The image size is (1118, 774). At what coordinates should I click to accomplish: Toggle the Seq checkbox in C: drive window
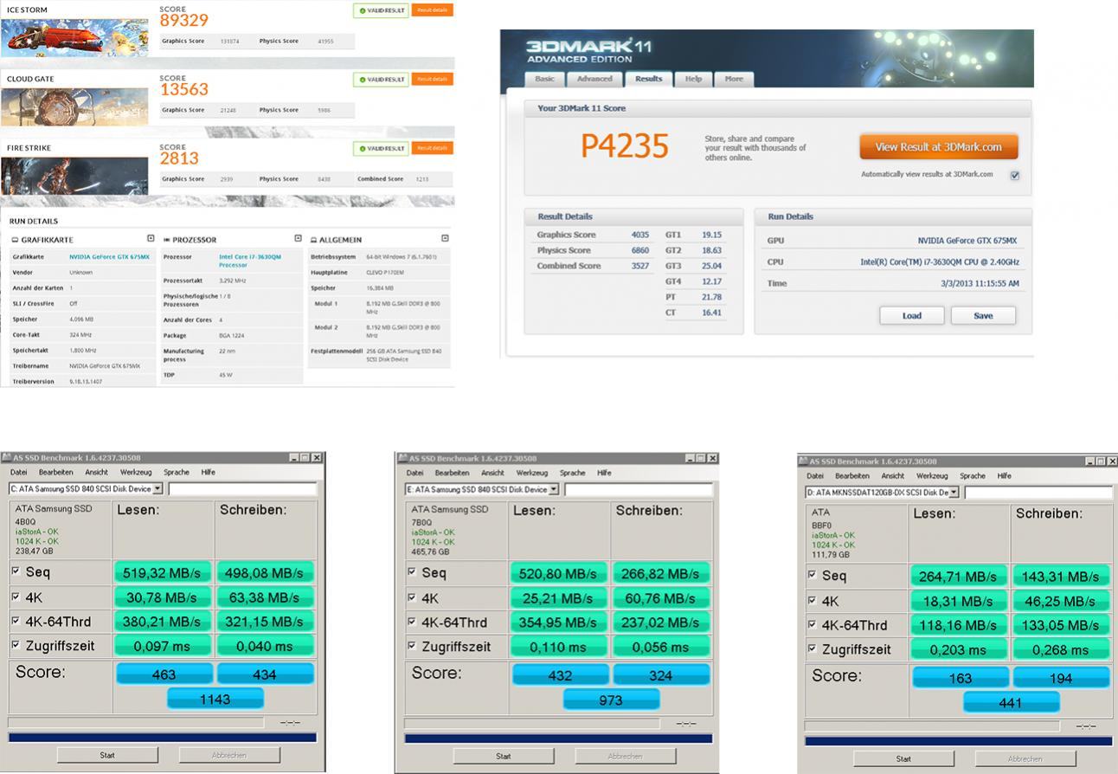(16, 571)
